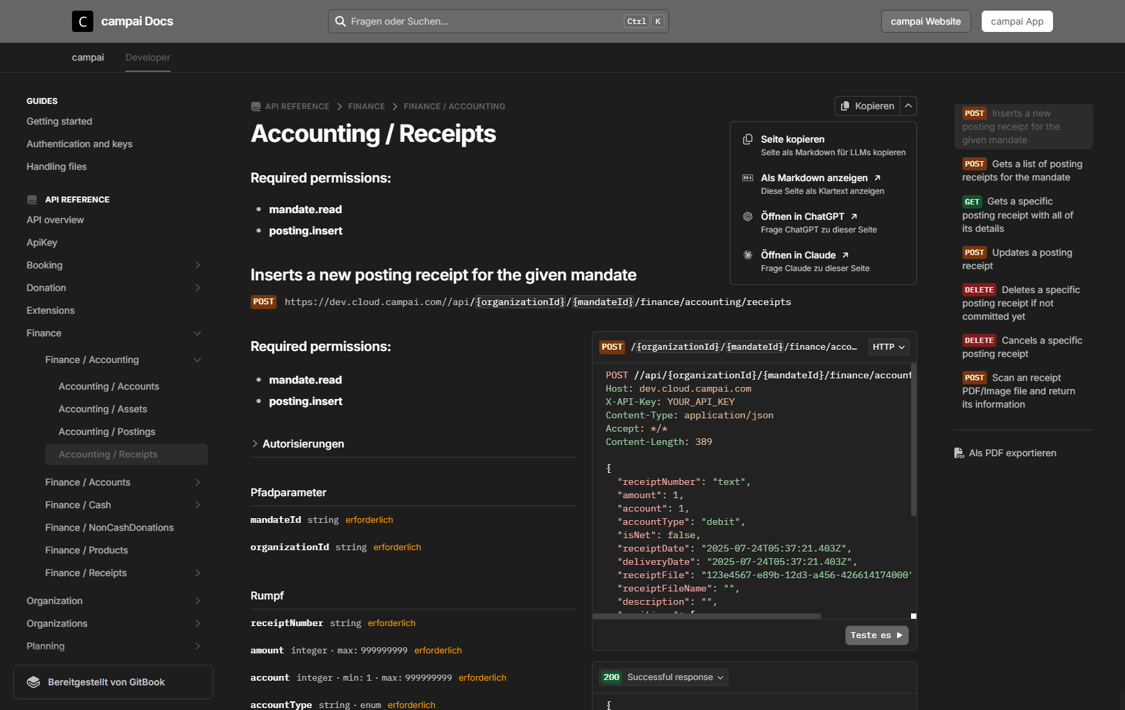Click the campai App button
Image resolution: width=1125 pixels, height=710 pixels.
tap(1017, 21)
